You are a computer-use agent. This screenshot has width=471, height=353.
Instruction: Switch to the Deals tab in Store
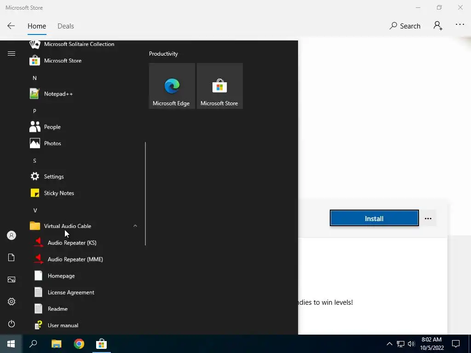(66, 26)
